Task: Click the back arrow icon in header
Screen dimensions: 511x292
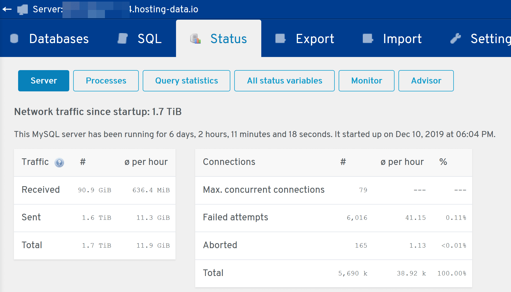Action: (x=7, y=9)
